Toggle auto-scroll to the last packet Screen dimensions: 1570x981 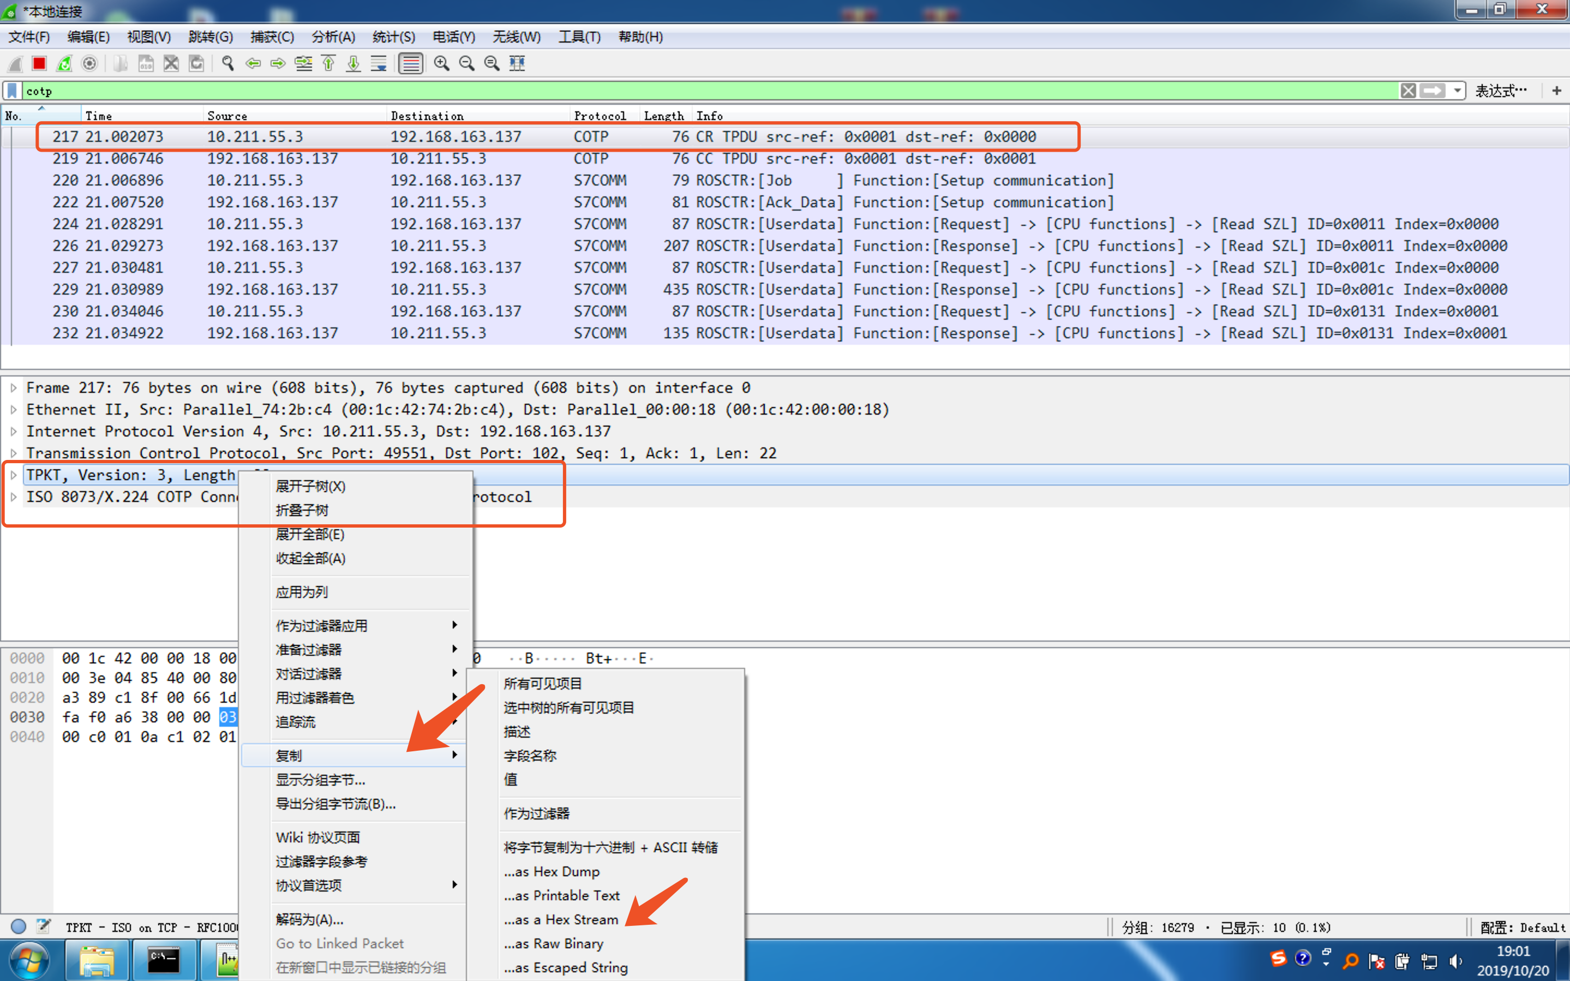[x=379, y=64]
